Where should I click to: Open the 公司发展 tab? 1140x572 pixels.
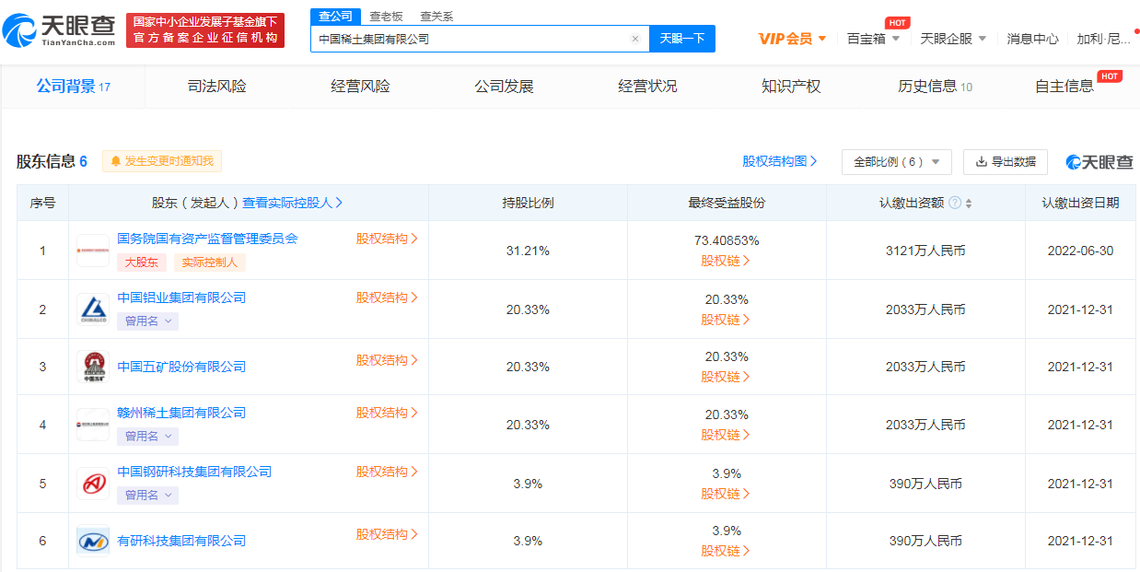tap(504, 87)
